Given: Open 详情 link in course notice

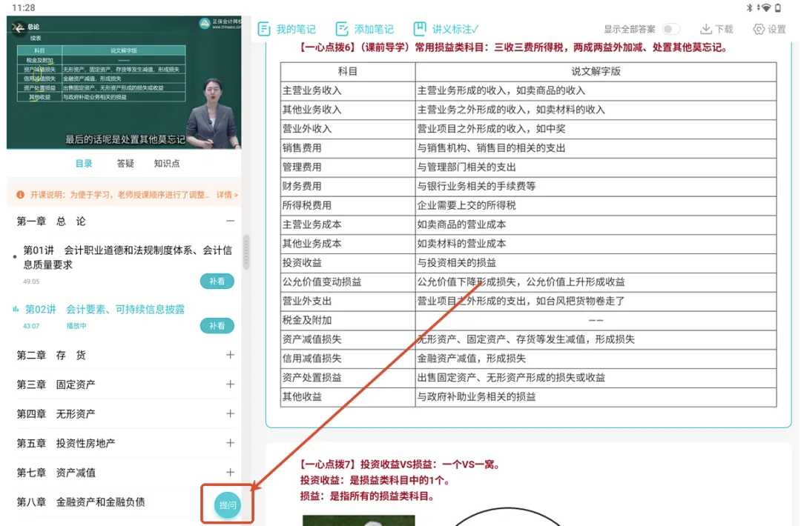Looking at the screenshot, I should [227, 195].
